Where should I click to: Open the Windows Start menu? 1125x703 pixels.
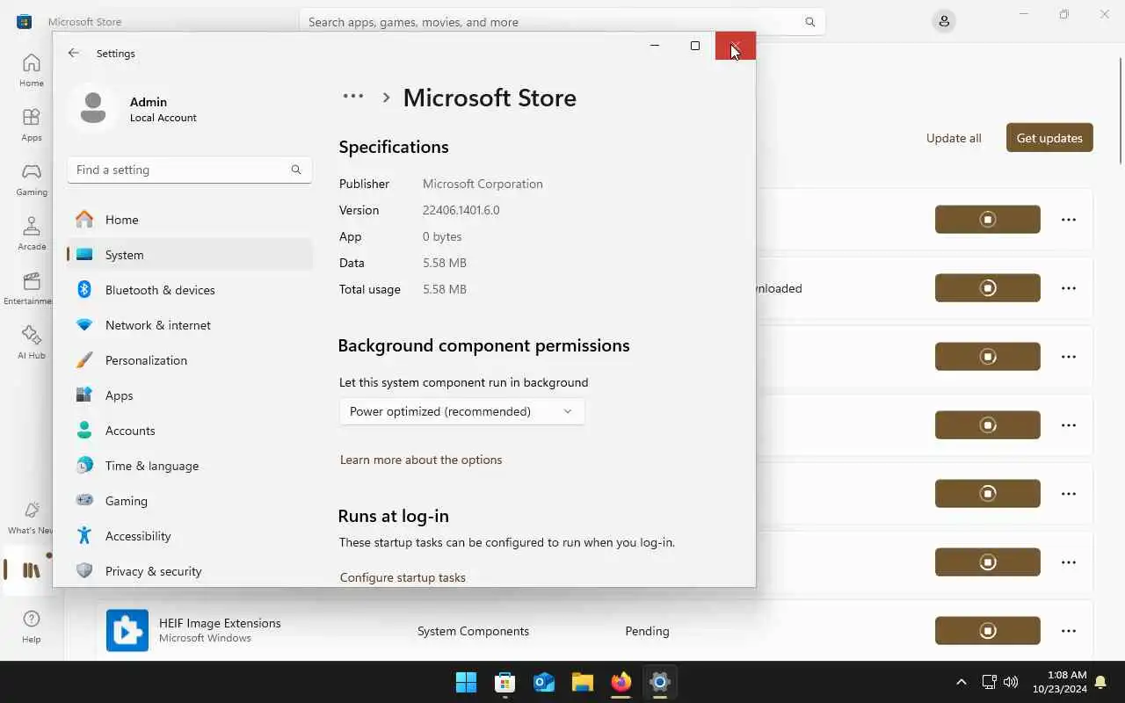(466, 682)
